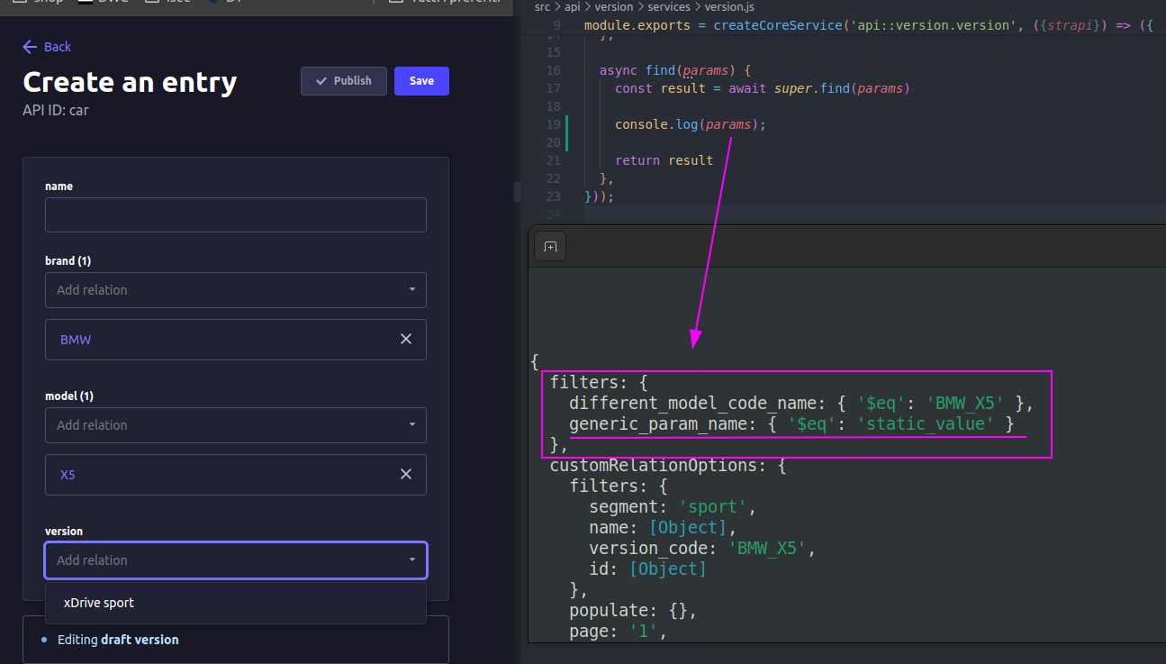
Task: Click the 'Create an entry' heading
Action: 130,82
